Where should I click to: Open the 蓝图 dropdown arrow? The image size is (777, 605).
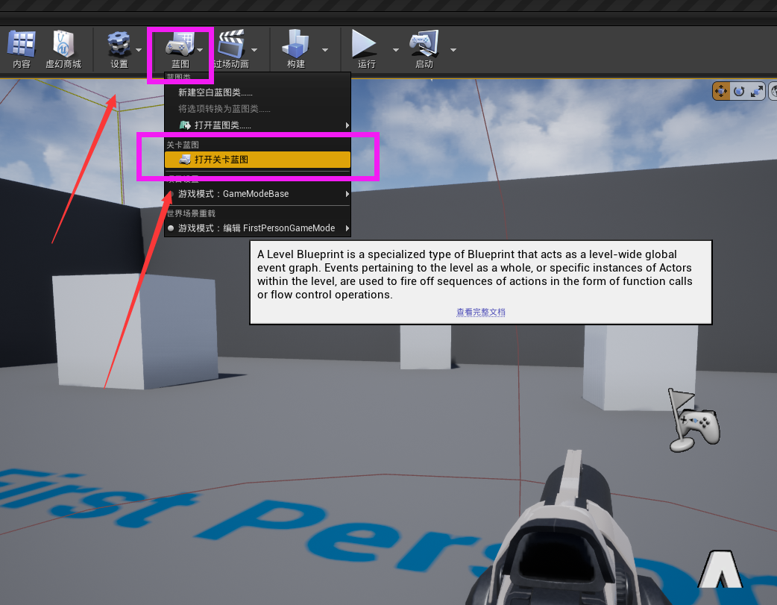click(x=200, y=49)
